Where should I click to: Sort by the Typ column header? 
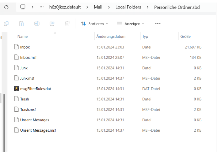[x=145, y=37]
